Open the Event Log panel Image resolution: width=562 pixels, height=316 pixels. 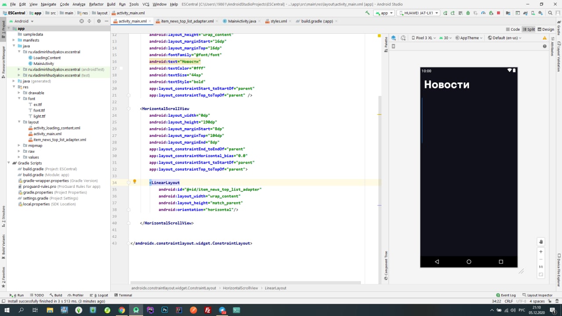(x=505, y=295)
